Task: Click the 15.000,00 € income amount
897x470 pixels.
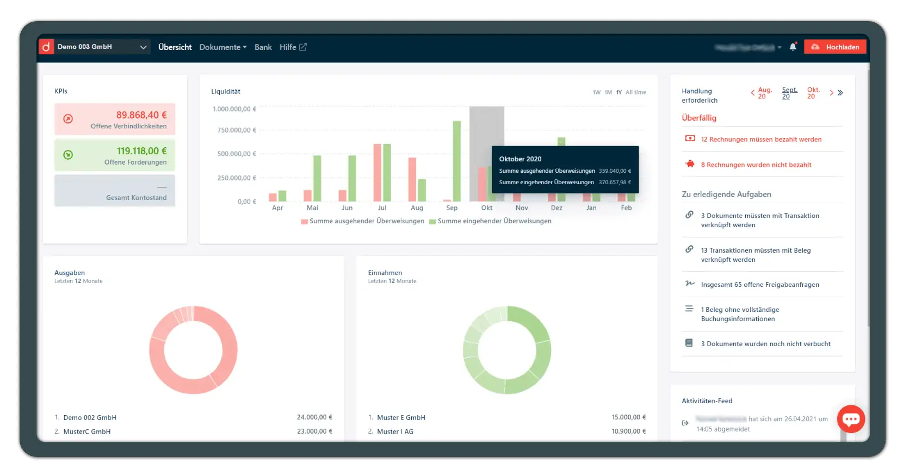Action: pos(629,417)
